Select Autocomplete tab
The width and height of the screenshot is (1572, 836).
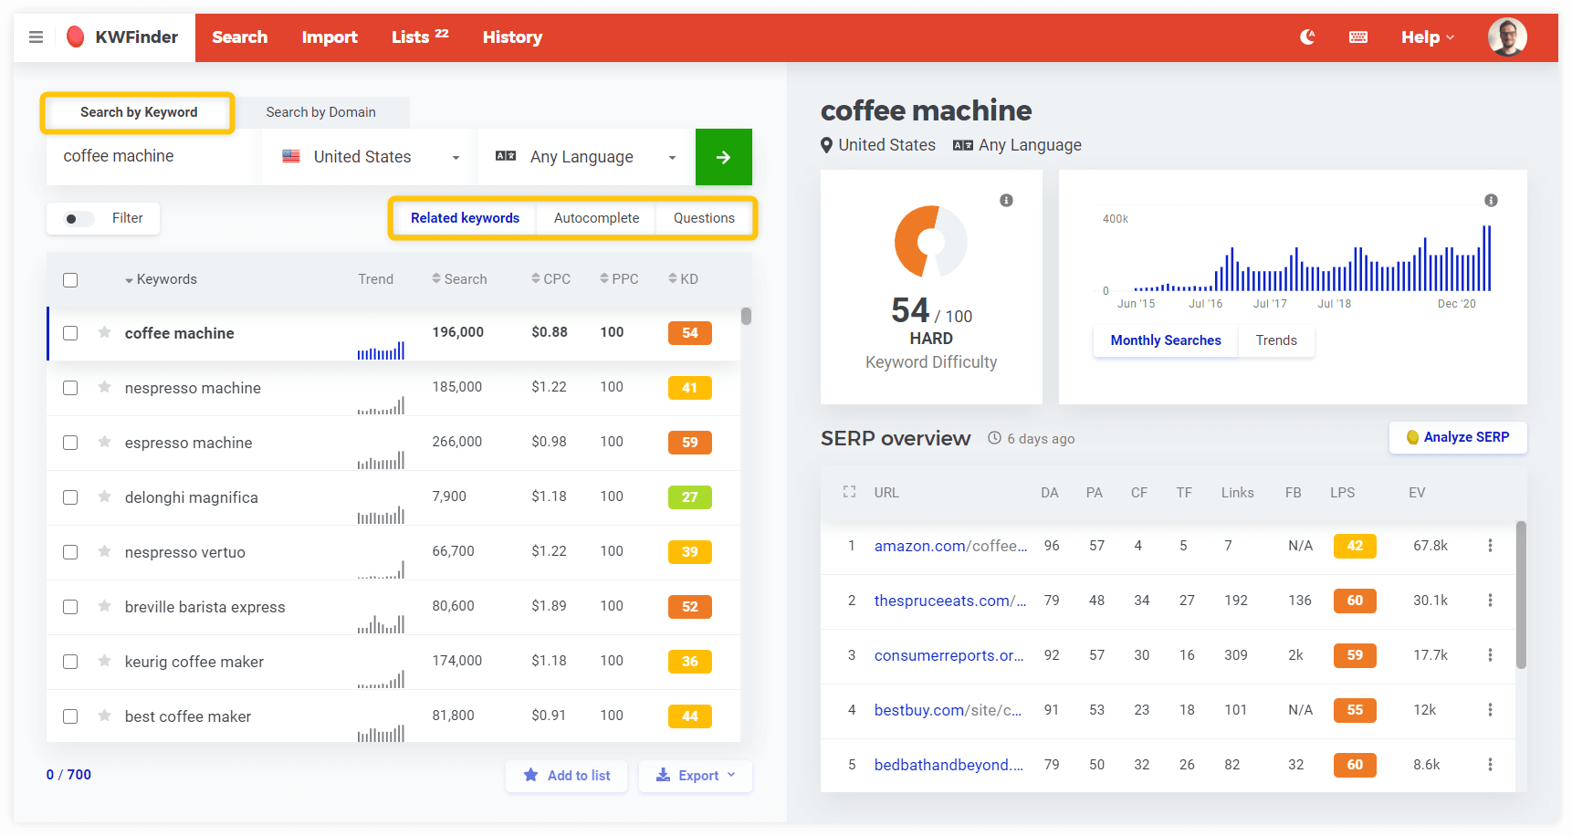coord(596,218)
